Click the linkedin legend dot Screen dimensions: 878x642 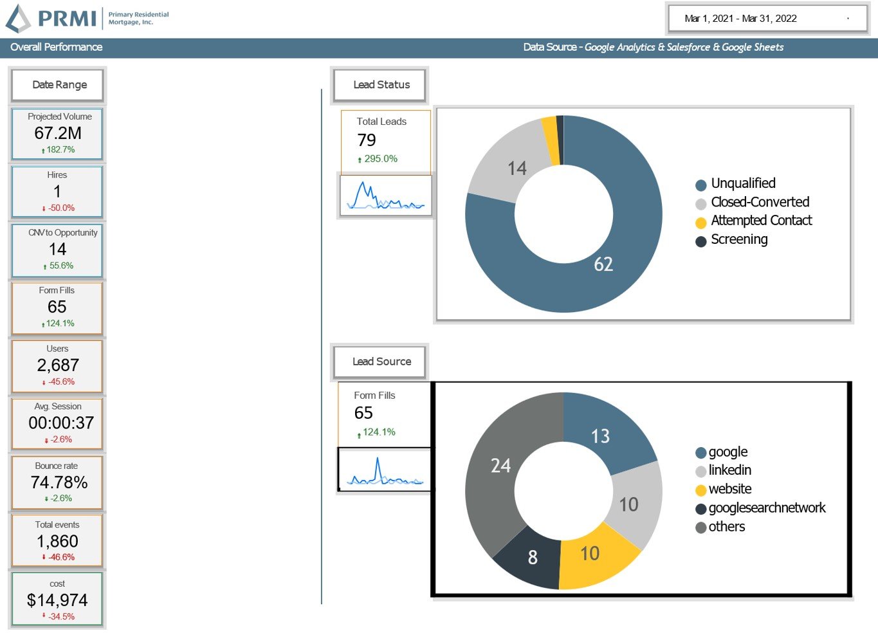point(701,472)
